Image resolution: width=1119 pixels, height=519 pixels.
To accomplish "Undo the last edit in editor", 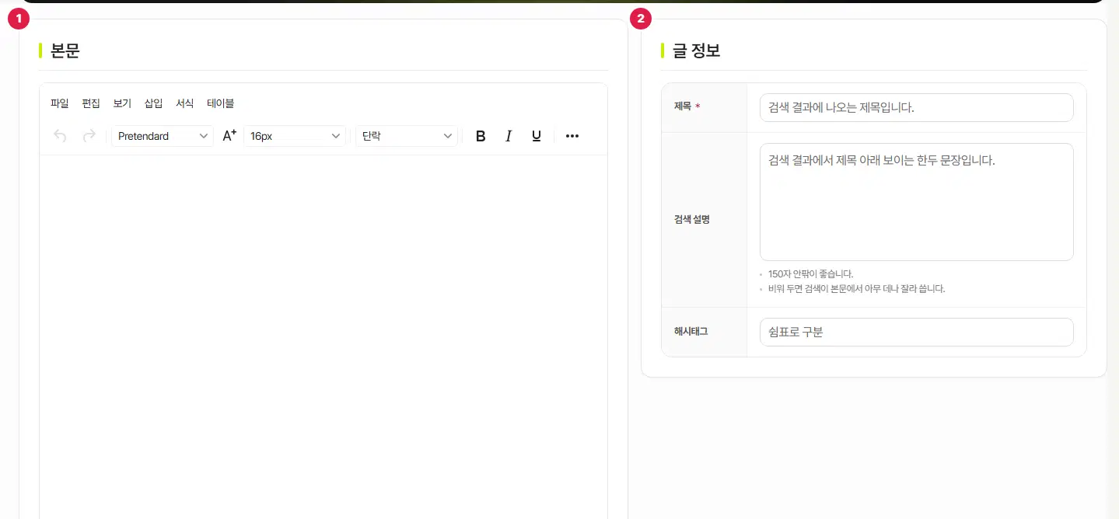I will [60, 136].
